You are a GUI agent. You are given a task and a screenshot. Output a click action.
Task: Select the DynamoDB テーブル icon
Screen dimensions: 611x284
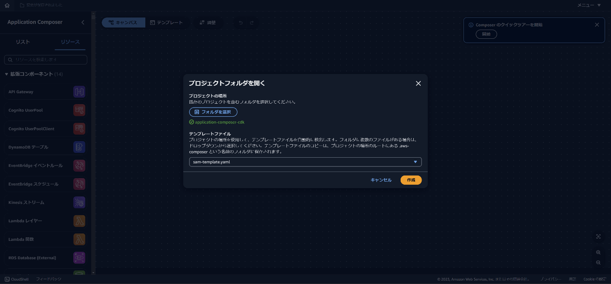click(x=79, y=147)
